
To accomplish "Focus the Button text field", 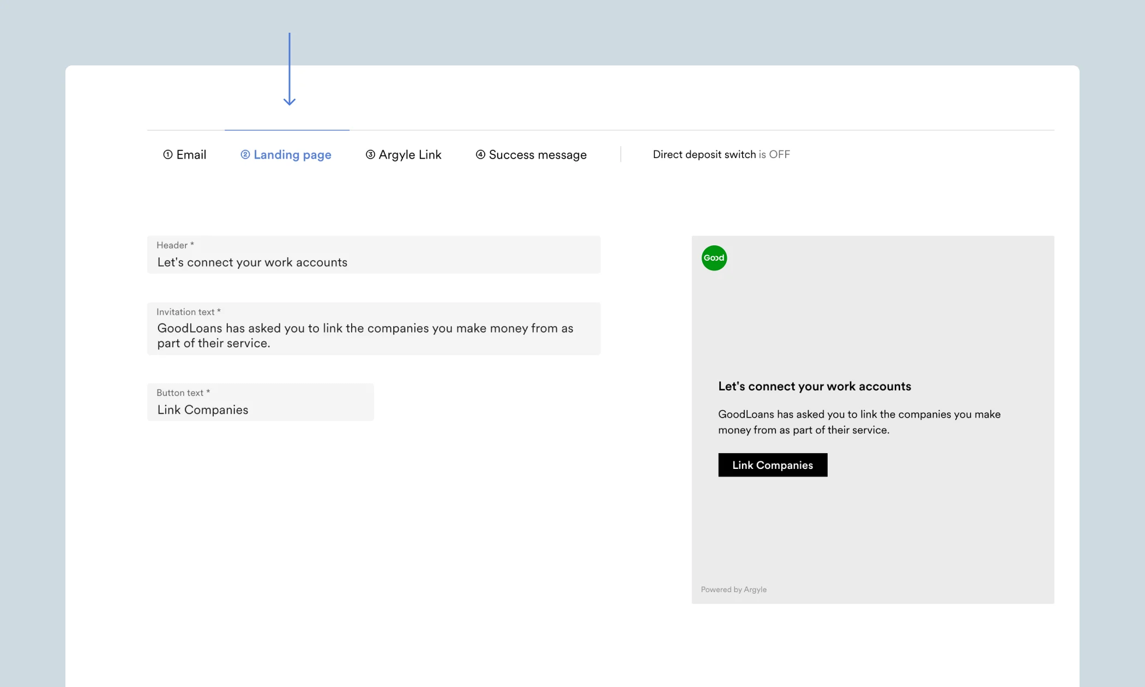I will [261, 402].
